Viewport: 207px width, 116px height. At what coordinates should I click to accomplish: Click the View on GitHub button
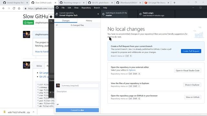point(193,97)
